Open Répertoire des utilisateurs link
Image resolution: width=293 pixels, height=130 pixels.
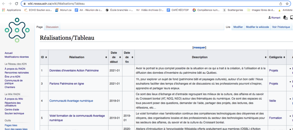click(12, 104)
